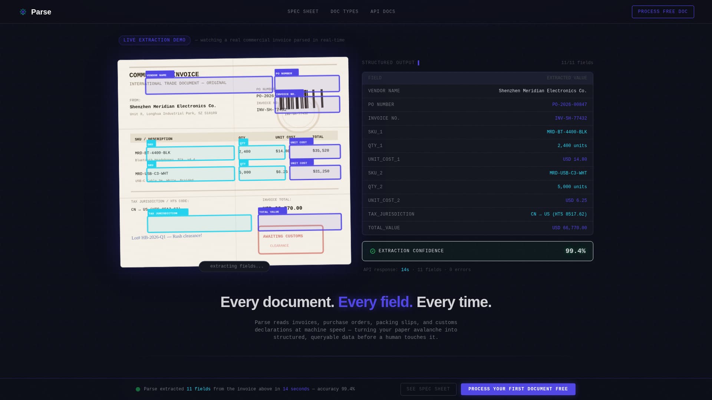Click MRD-BT-4400-BLK on the invoice image
The width and height of the screenshot is (712, 400).
tap(153, 153)
